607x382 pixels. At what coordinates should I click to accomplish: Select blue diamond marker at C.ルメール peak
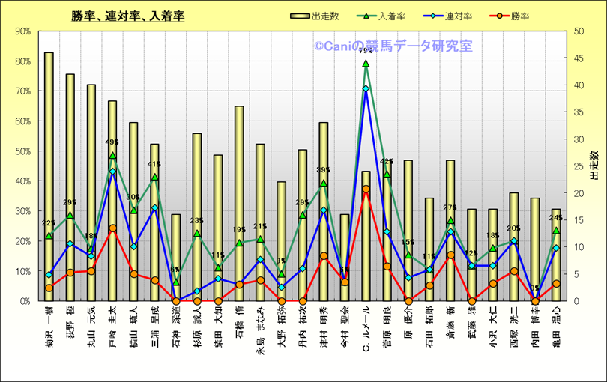click(366, 89)
